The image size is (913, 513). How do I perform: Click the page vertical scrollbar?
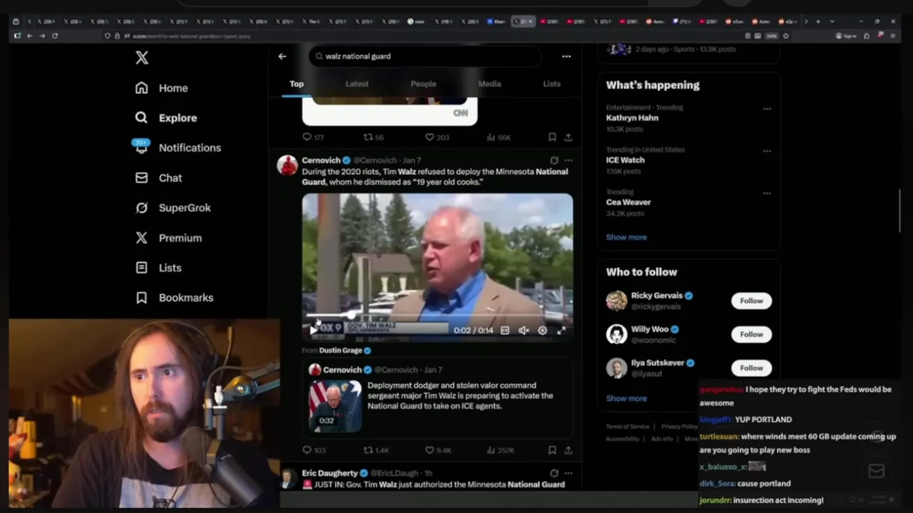tap(900, 210)
